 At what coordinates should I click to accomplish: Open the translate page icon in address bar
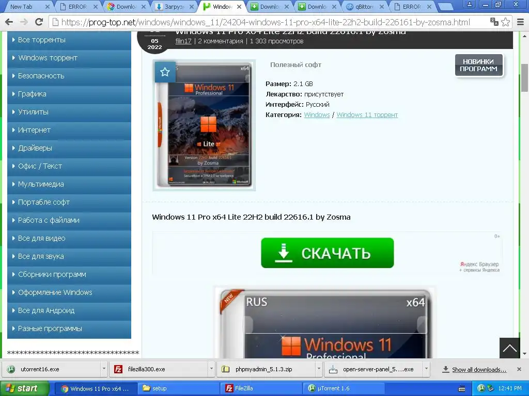pyautogui.click(x=494, y=22)
